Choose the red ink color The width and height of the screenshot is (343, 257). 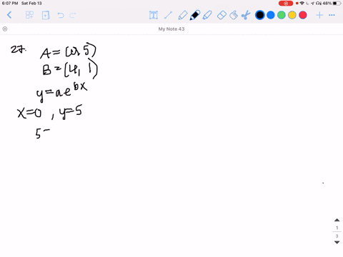[303, 15]
